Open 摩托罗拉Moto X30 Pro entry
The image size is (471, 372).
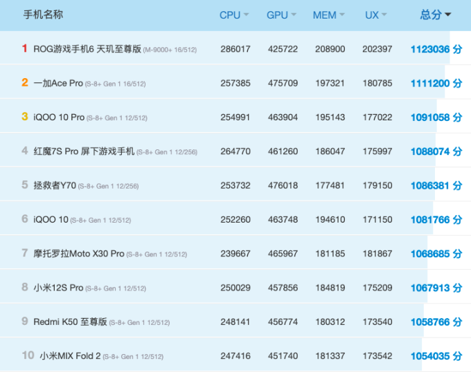click(x=79, y=254)
